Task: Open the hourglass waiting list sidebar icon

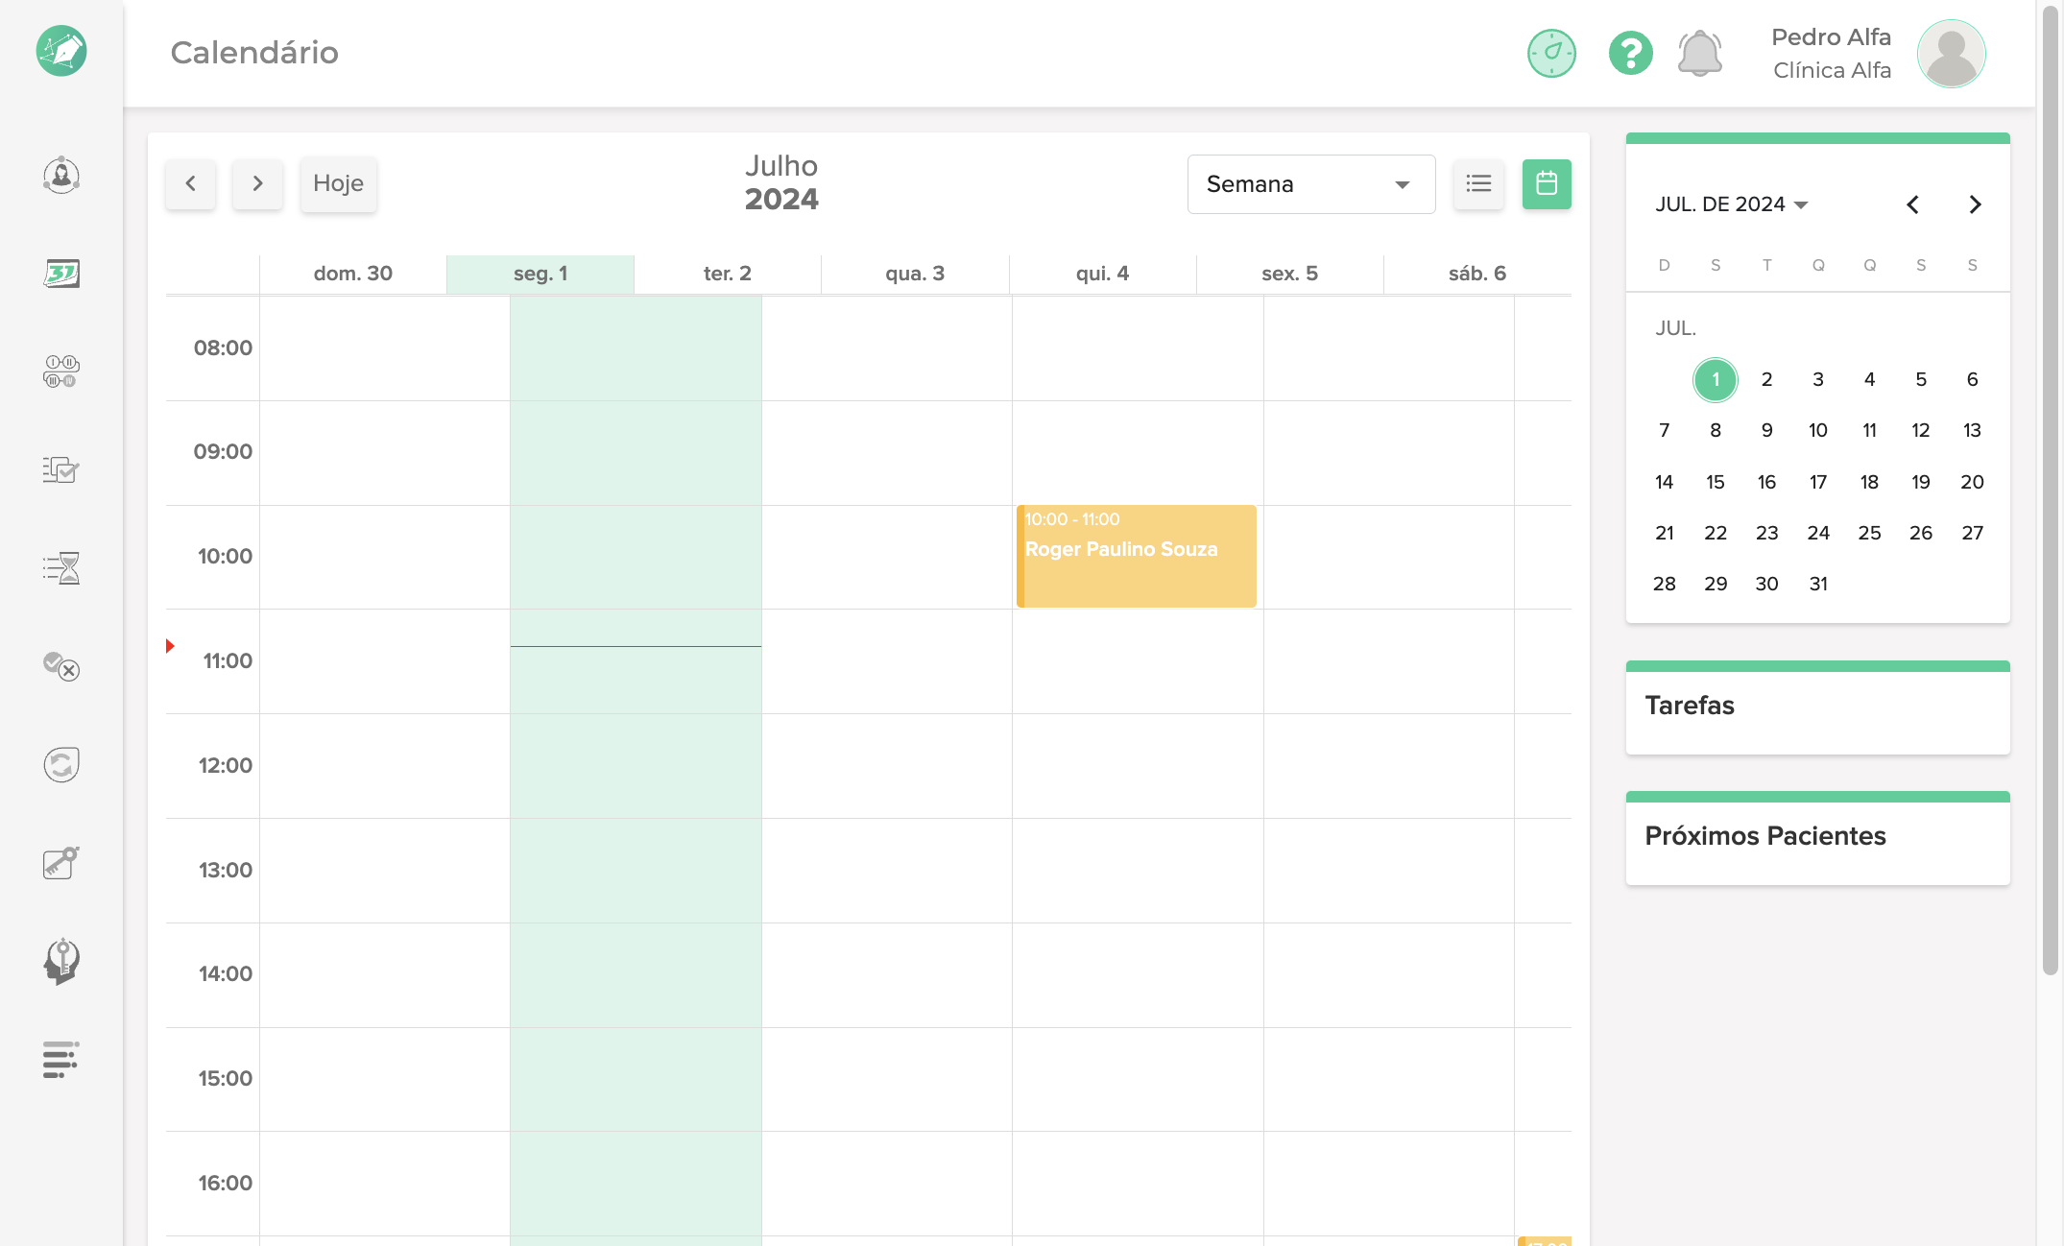Action: point(61,568)
